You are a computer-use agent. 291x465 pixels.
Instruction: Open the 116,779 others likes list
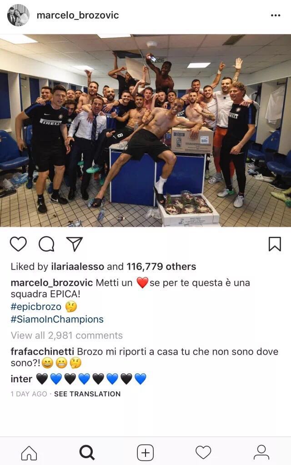(161, 266)
